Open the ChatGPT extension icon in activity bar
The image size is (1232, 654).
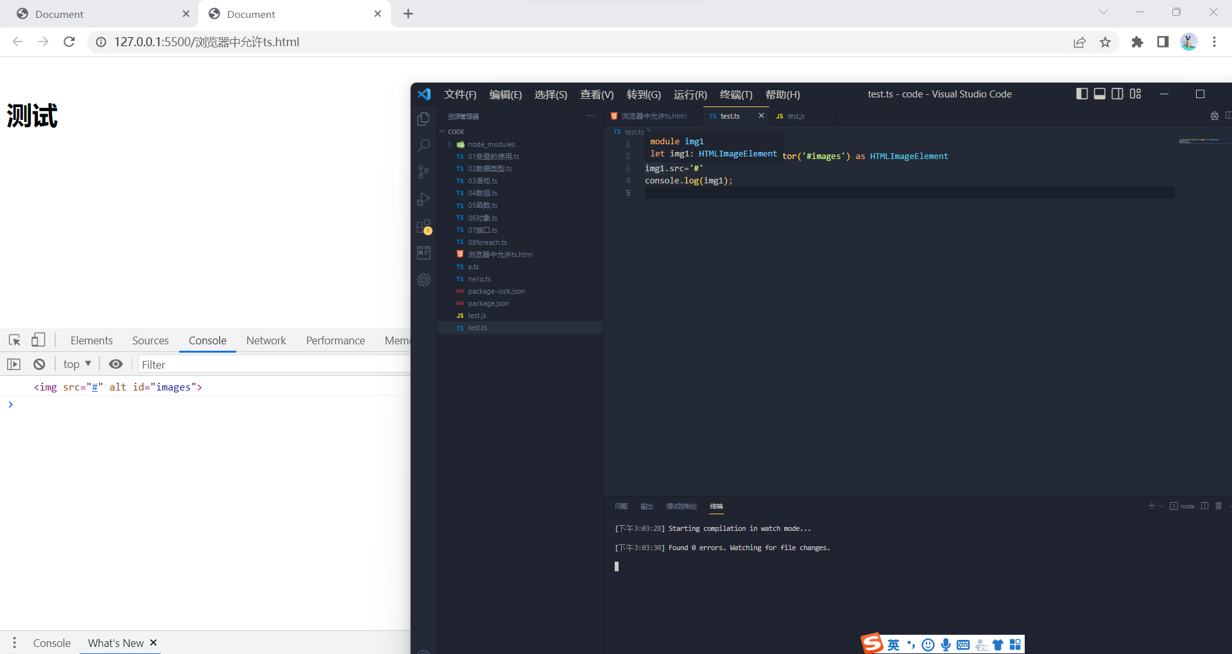[424, 280]
